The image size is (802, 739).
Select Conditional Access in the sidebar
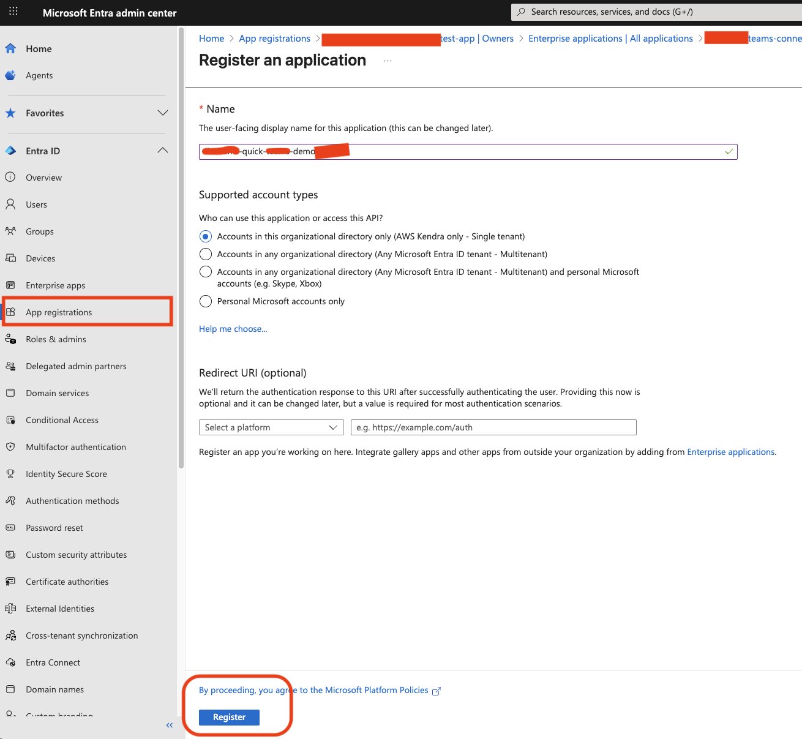(62, 420)
